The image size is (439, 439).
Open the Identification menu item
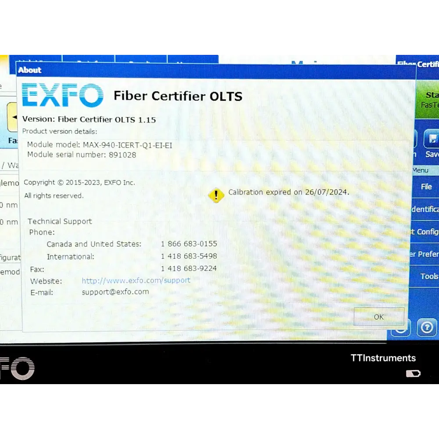tap(425, 209)
